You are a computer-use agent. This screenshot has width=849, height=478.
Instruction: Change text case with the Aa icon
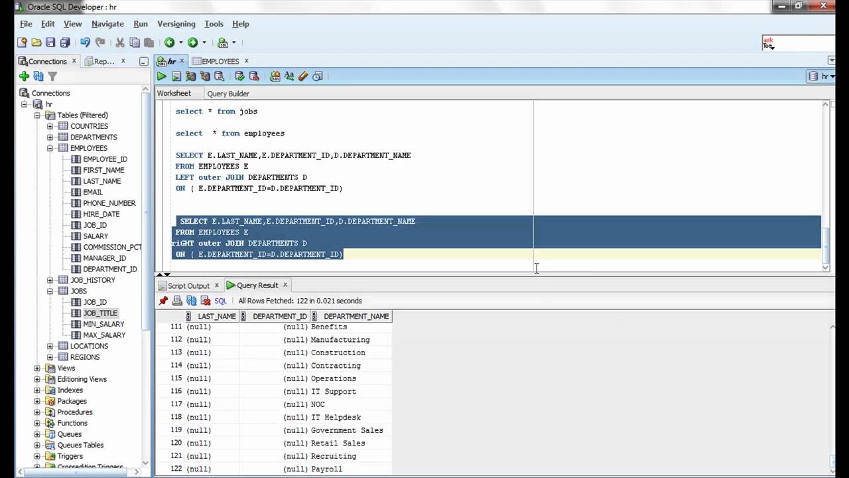(x=289, y=76)
